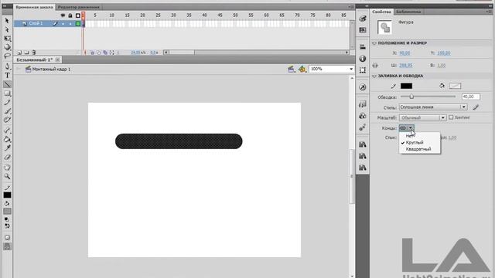Select the Rectangle tool

[x=7, y=93]
